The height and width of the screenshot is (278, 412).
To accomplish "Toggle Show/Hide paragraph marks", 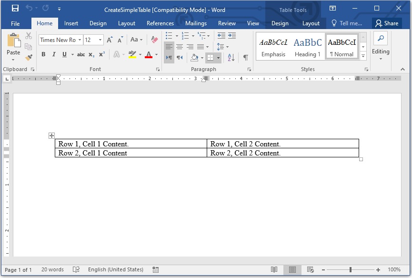I will pyautogui.click(x=246, y=57).
